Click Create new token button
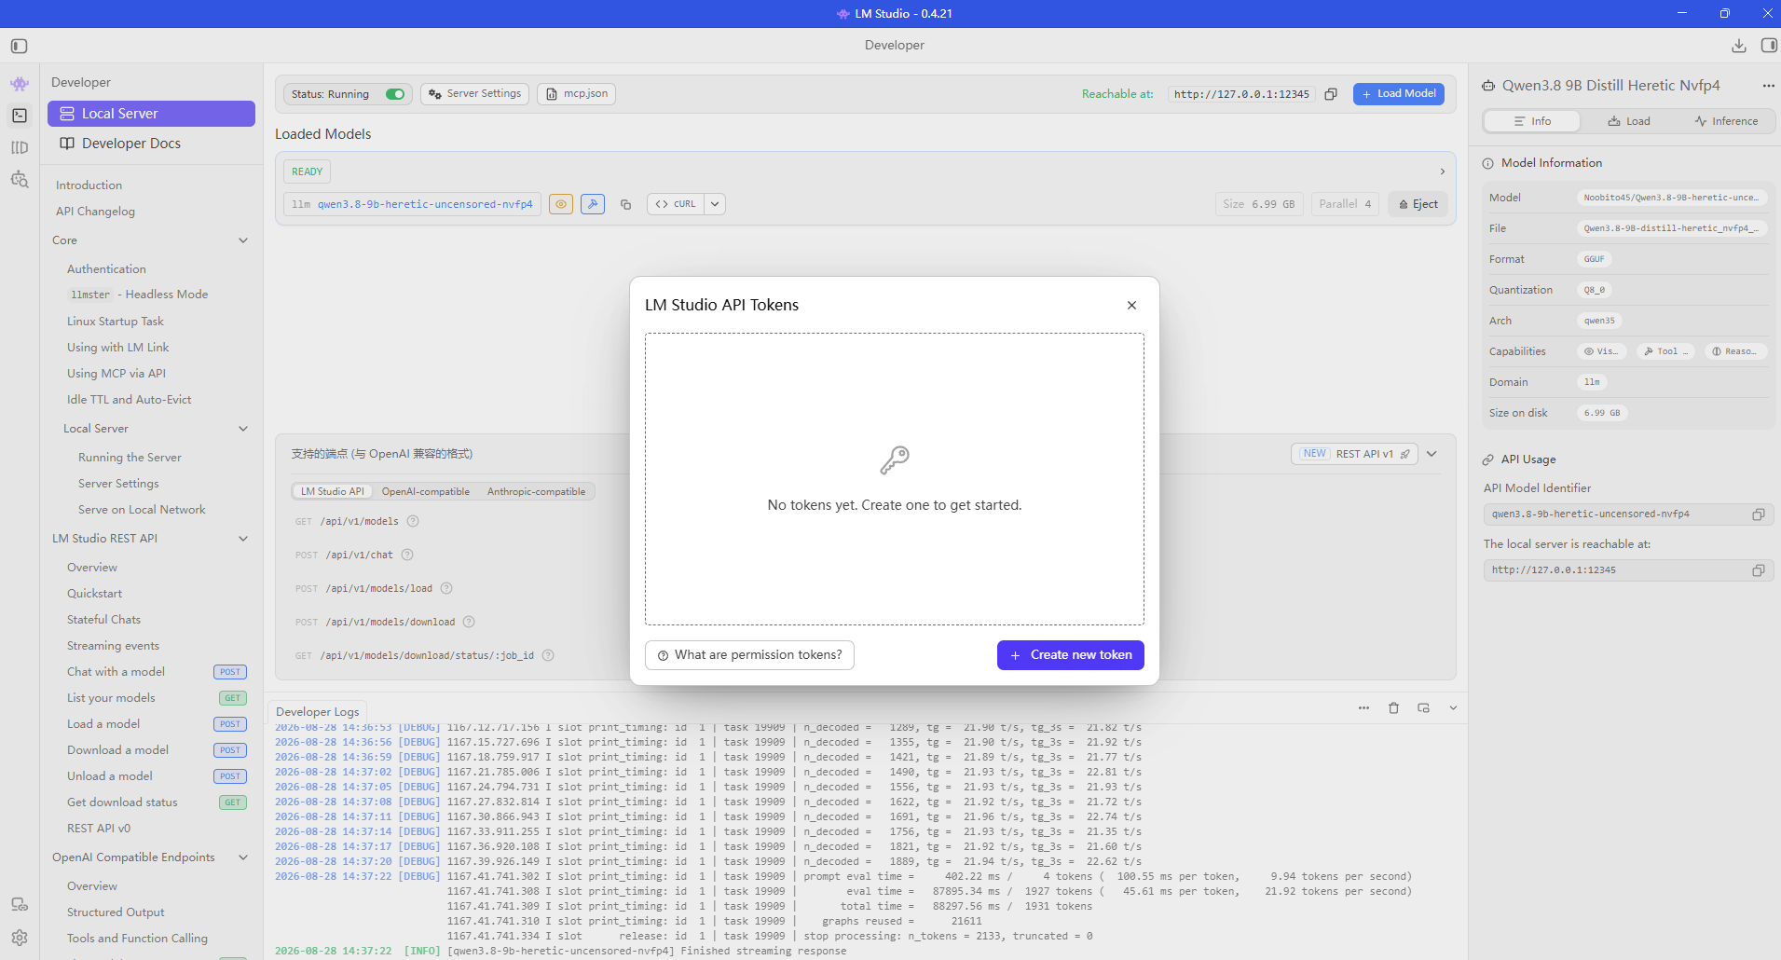The width and height of the screenshot is (1781, 960). [1071, 655]
